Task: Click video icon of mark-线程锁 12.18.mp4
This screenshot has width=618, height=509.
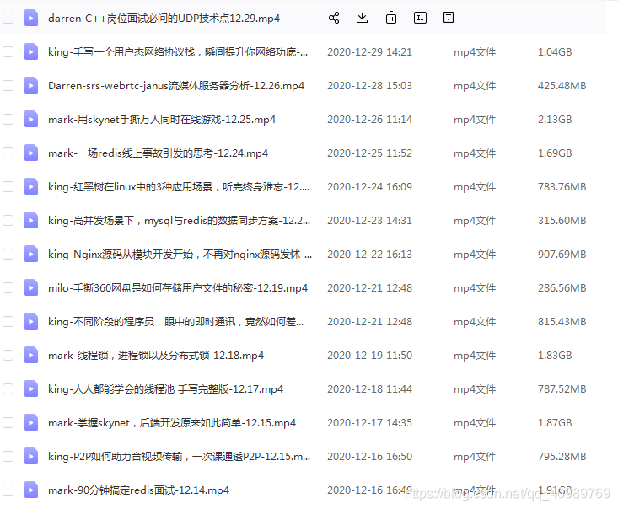Action: [31, 355]
